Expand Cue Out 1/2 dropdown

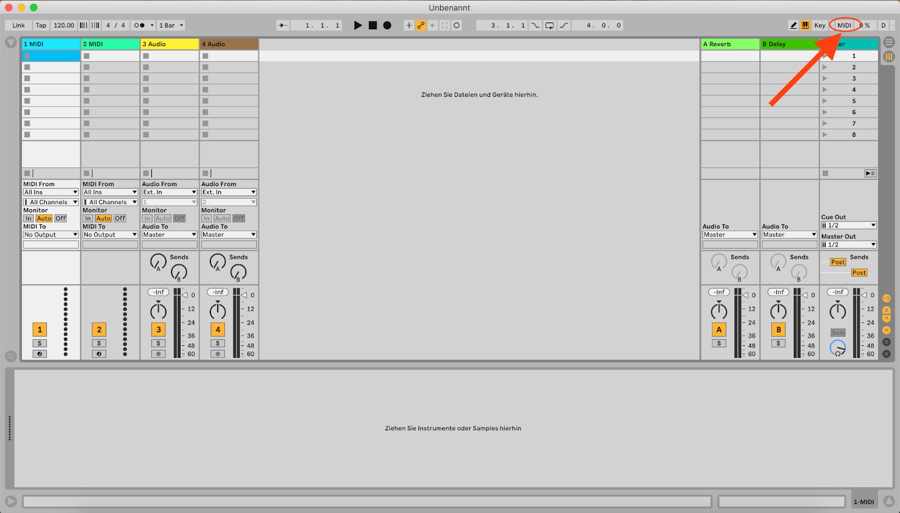click(848, 225)
